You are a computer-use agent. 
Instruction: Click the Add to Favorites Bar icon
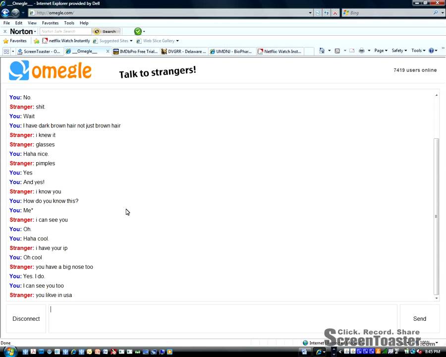coord(36,41)
